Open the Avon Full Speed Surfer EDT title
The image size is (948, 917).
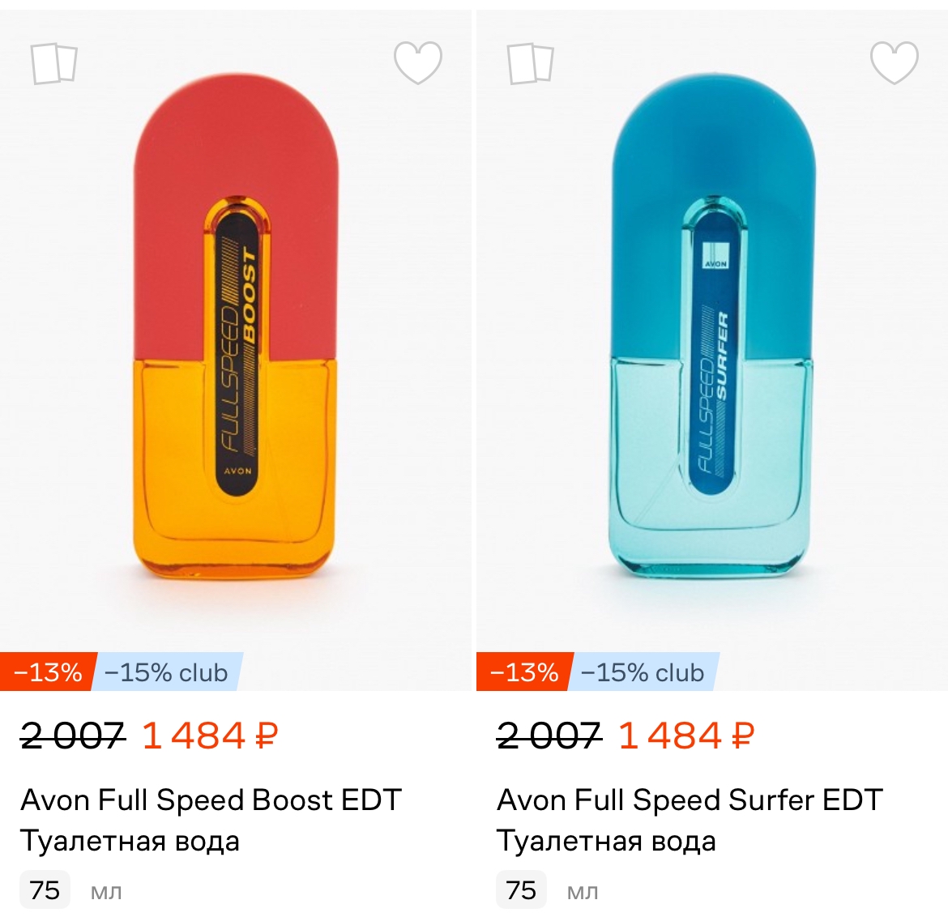point(690,800)
